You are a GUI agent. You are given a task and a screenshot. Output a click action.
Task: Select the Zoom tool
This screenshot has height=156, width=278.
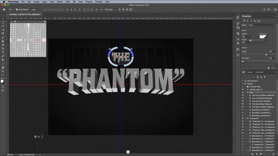click(3, 71)
